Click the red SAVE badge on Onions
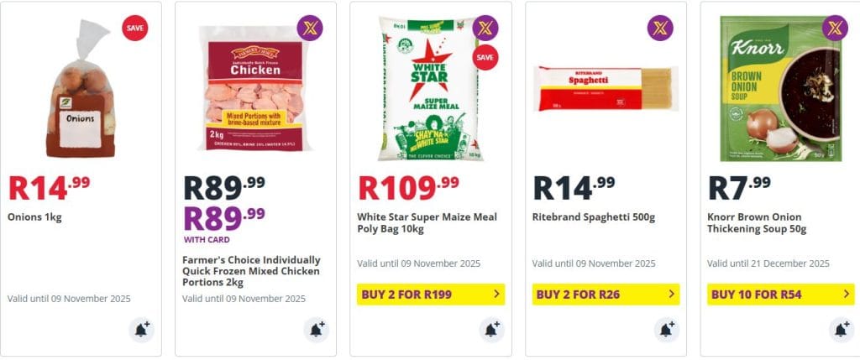This screenshot has width=860, height=360. pyautogui.click(x=135, y=29)
